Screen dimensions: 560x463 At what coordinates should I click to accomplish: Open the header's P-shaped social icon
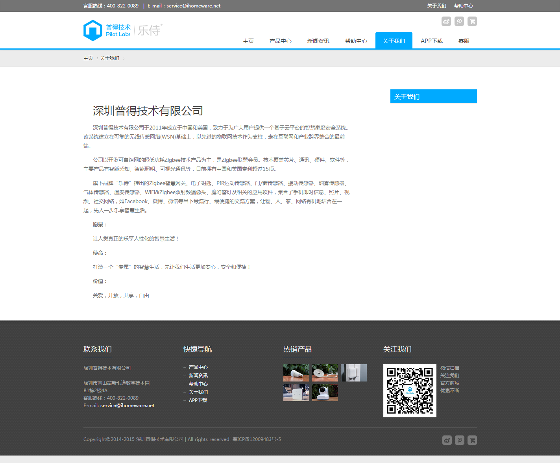pos(459,21)
